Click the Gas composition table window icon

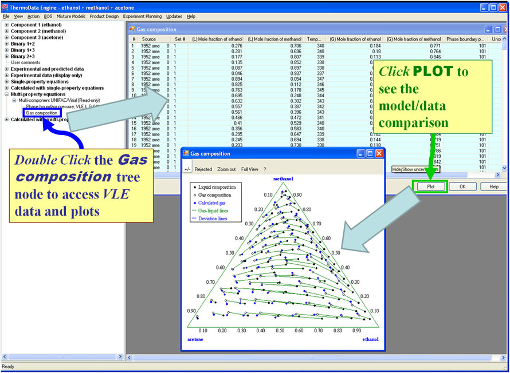[132, 29]
